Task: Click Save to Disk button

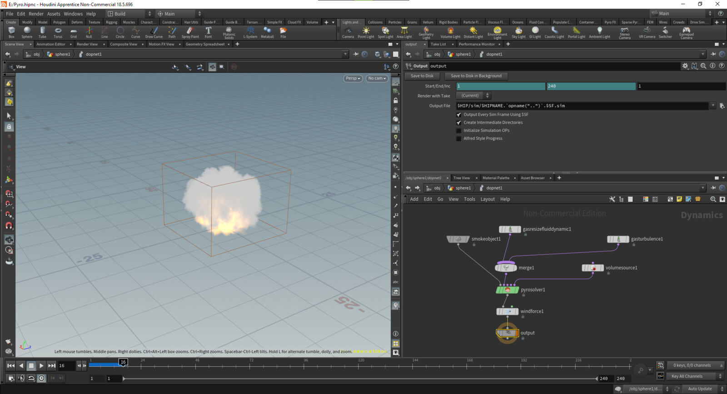Action: [x=422, y=76]
